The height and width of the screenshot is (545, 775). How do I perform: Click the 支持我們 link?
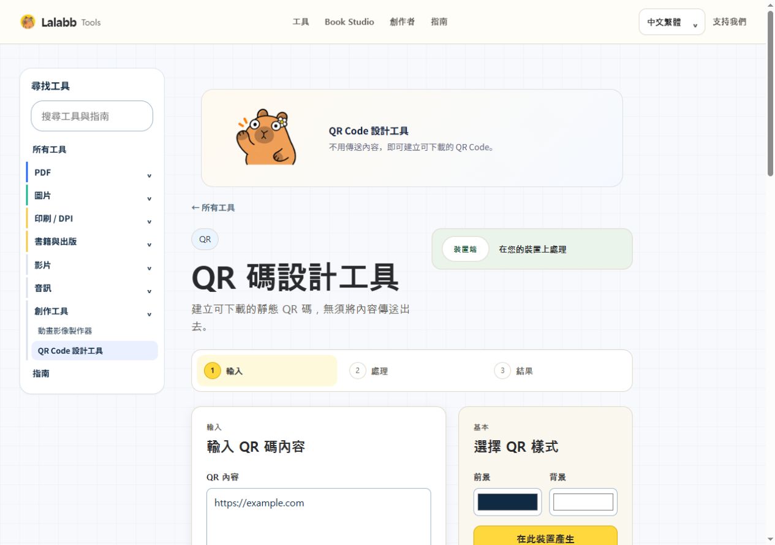coord(729,21)
